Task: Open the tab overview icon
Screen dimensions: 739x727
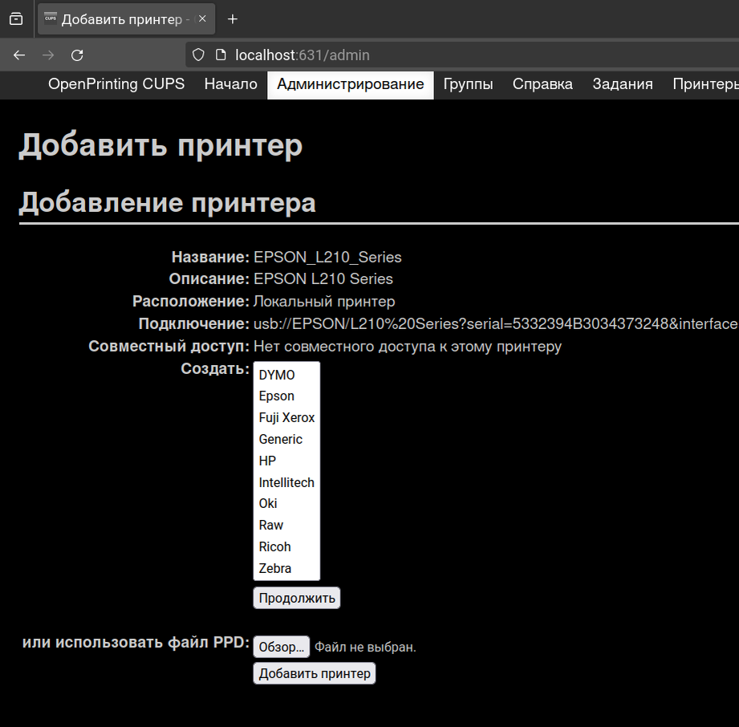Action: coord(16,19)
